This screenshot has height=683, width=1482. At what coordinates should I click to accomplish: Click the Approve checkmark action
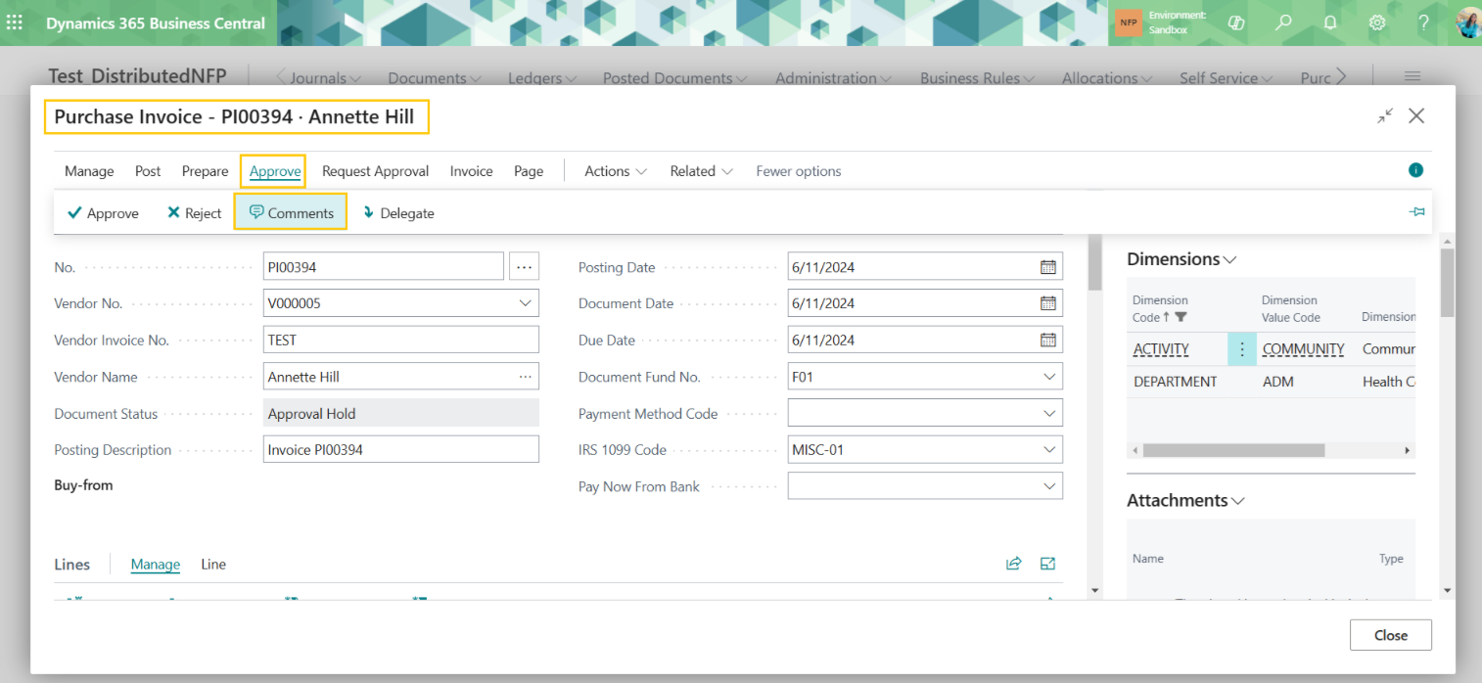pos(103,213)
